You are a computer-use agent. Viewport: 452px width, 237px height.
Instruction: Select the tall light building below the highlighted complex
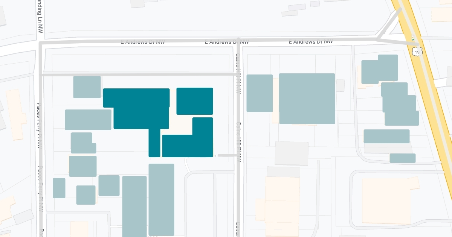[161, 199]
